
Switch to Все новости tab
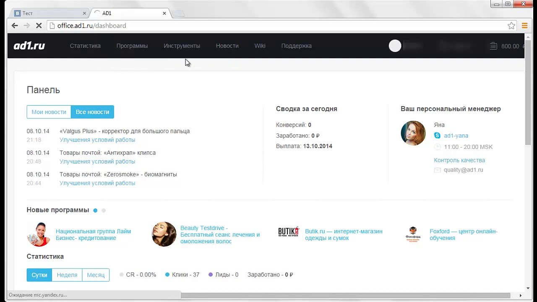(x=92, y=112)
